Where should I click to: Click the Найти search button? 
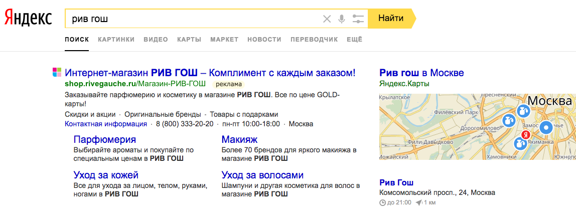(391, 19)
